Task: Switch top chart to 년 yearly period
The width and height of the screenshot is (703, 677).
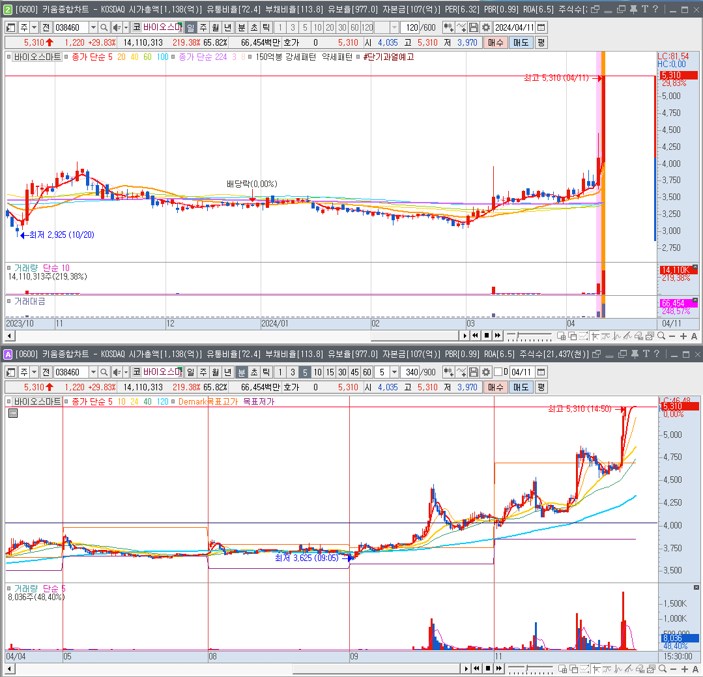Action: tap(228, 28)
